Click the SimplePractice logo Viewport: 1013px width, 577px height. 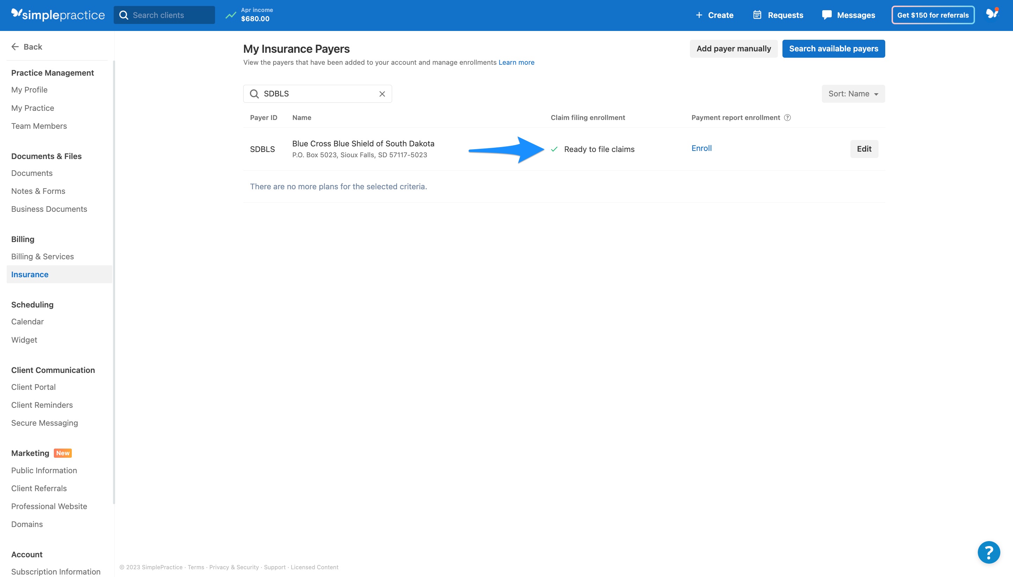click(58, 15)
